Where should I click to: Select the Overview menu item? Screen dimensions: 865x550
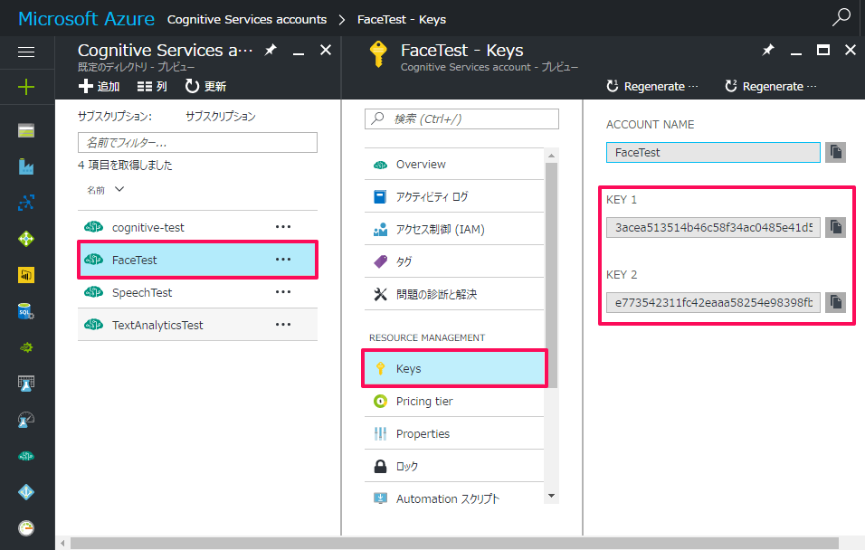coord(421,164)
